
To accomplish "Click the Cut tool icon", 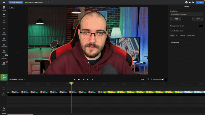I will pyautogui.click(x=4, y=88).
